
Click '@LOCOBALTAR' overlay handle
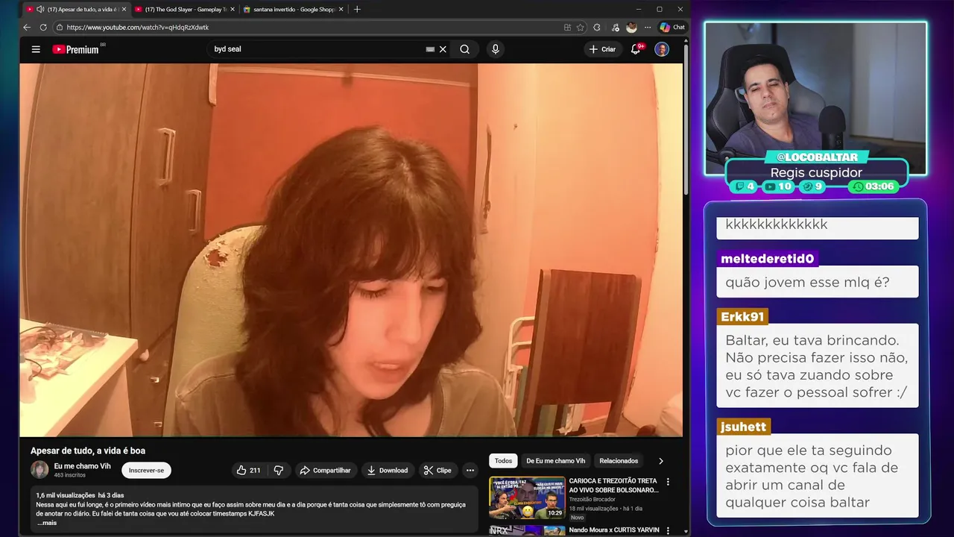[817, 157]
